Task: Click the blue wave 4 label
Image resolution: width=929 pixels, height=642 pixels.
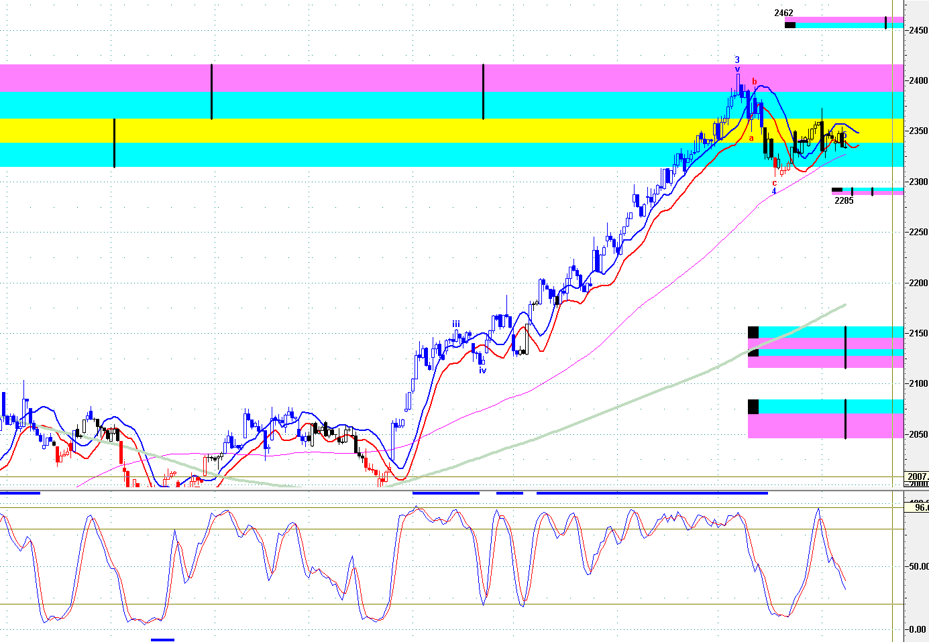Action: [774, 191]
